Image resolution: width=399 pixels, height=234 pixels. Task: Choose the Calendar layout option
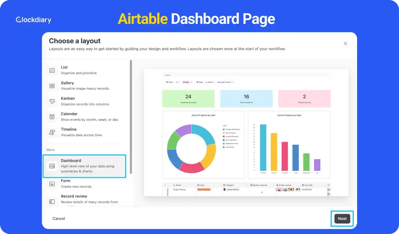tap(84, 116)
